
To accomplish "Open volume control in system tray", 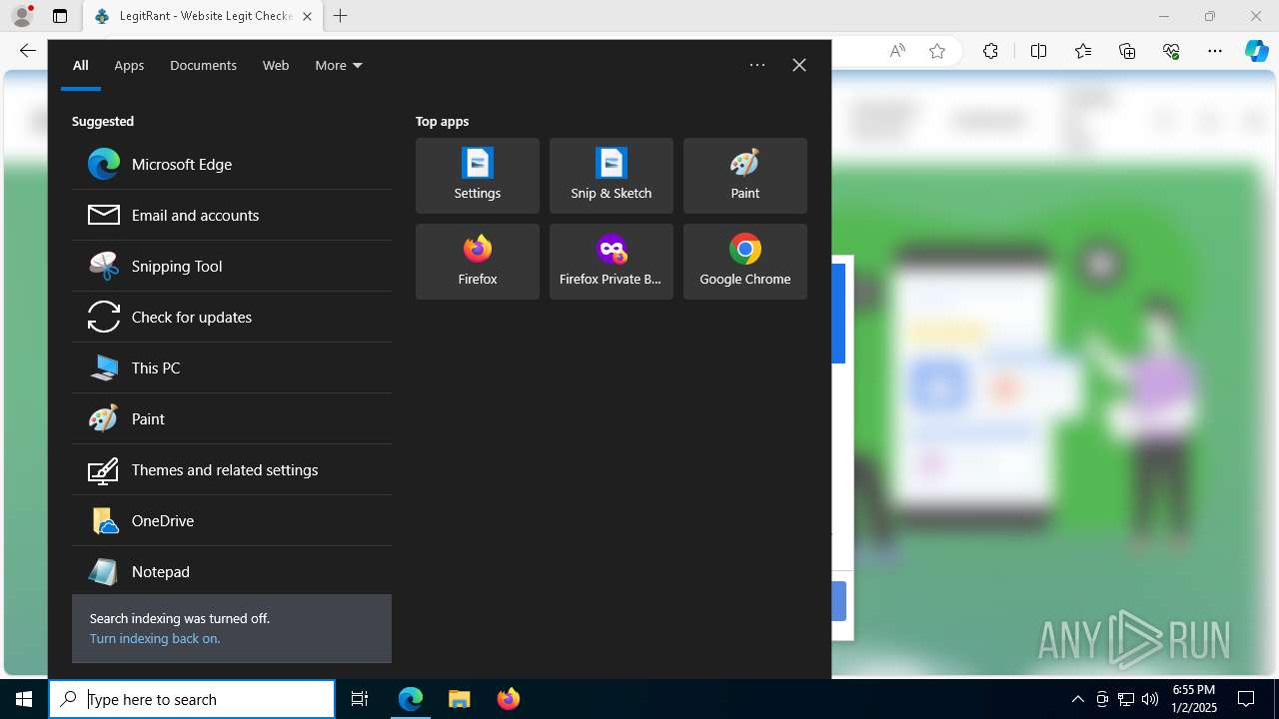I will [1150, 699].
